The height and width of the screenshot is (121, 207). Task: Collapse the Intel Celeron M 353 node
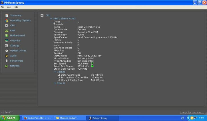coord(51,19)
